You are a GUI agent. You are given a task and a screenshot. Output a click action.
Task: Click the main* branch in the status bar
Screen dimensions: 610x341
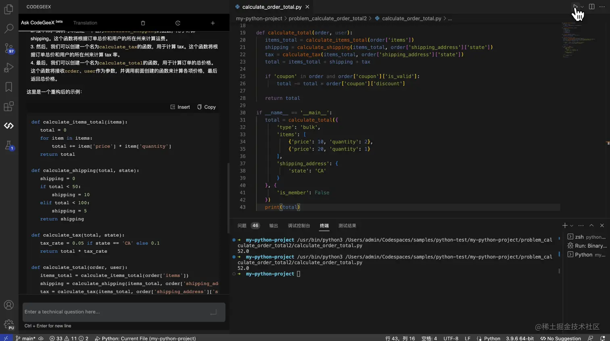coord(25,338)
